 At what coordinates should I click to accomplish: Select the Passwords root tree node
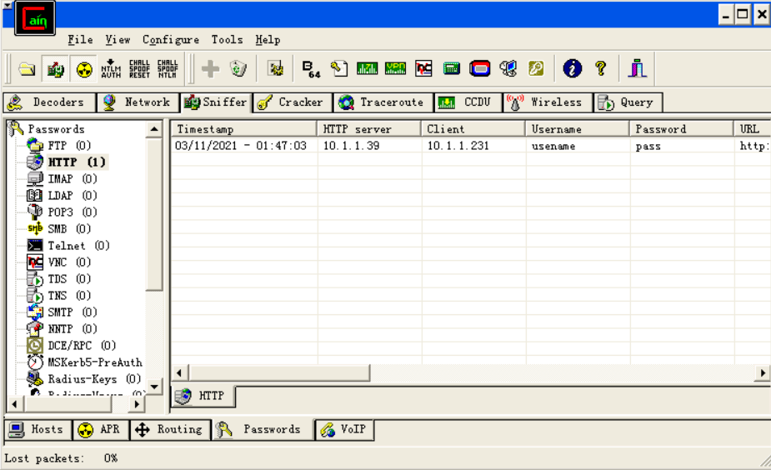click(x=56, y=129)
